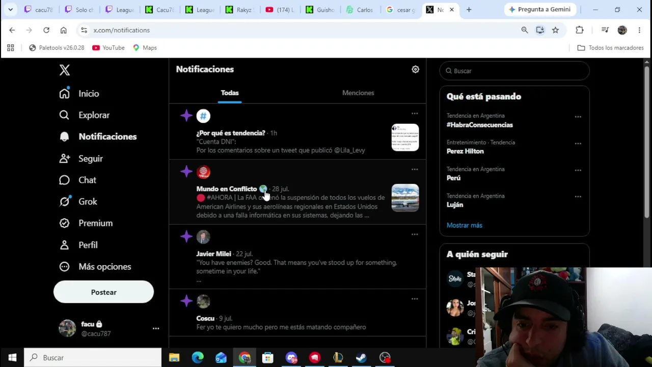Open Inicio in the X sidebar
The width and height of the screenshot is (652, 367).
click(x=79, y=94)
